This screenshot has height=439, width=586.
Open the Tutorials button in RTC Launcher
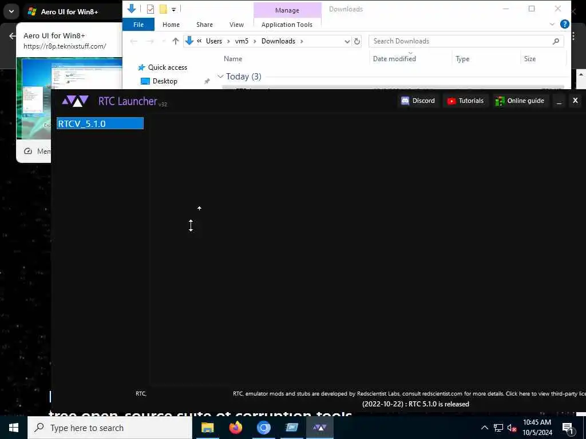click(465, 101)
